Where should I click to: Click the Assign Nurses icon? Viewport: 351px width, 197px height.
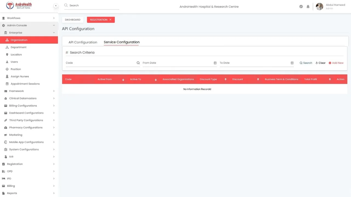pos(7,76)
